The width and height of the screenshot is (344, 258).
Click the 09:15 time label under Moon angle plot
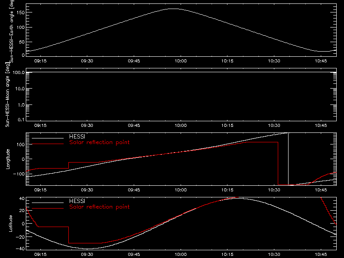tap(40, 126)
